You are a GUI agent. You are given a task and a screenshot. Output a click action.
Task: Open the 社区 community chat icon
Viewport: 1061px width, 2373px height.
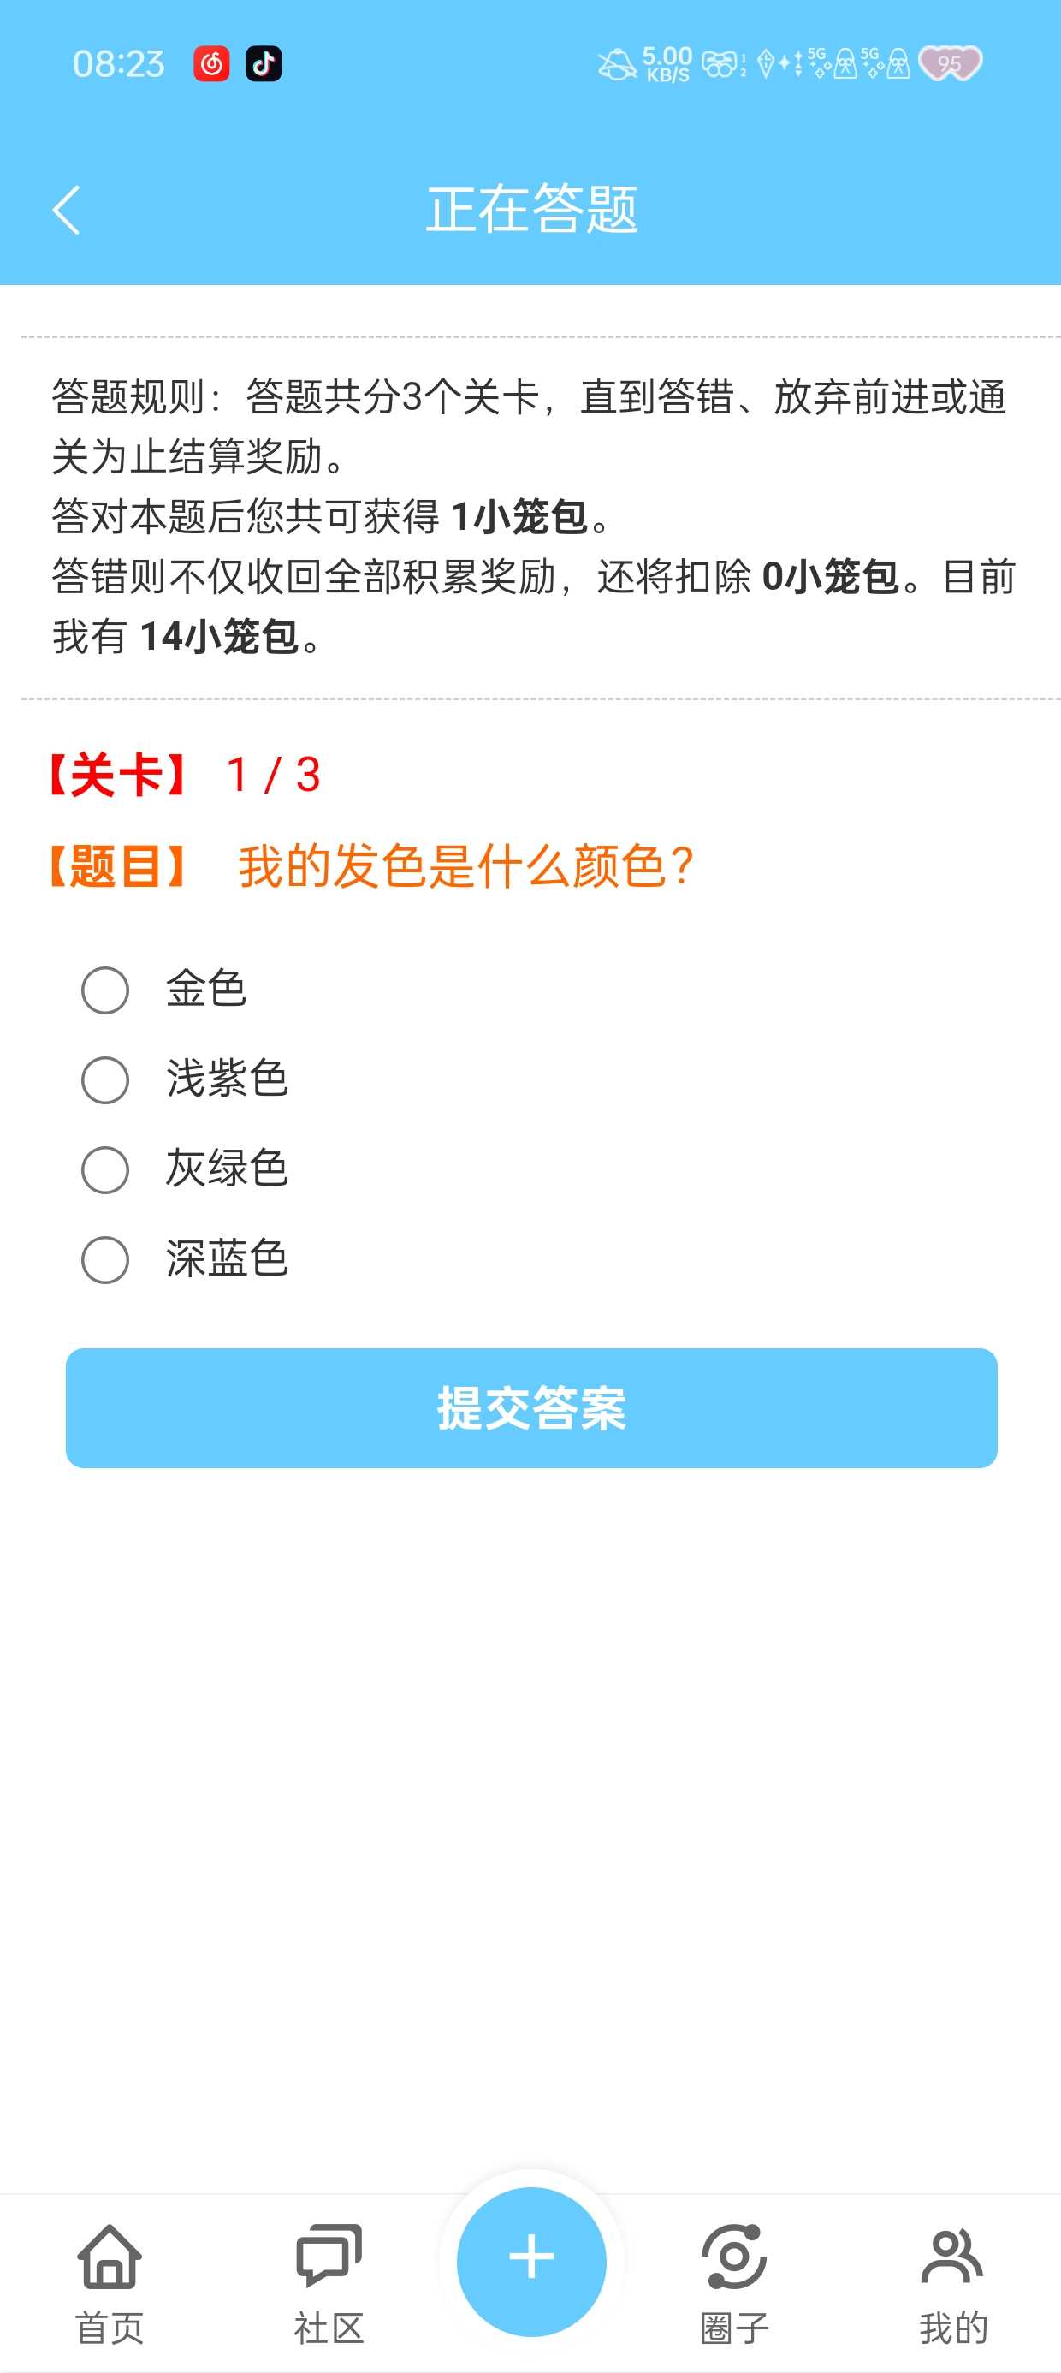pos(329,2257)
